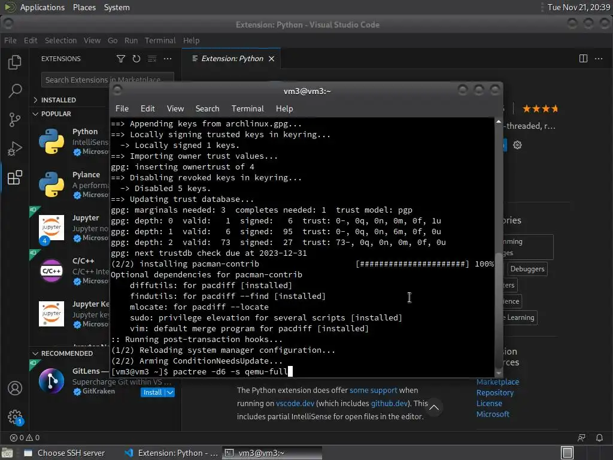Viewport: 613px width, 460px height.
Task: Open the Repository resource link
Action: pyautogui.click(x=495, y=393)
